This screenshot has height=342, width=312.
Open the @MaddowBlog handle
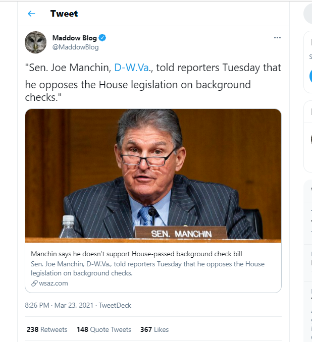coord(75,47)
